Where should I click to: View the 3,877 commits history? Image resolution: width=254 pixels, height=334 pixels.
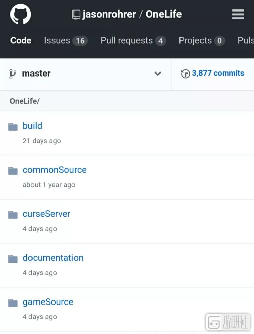[218, 74]
